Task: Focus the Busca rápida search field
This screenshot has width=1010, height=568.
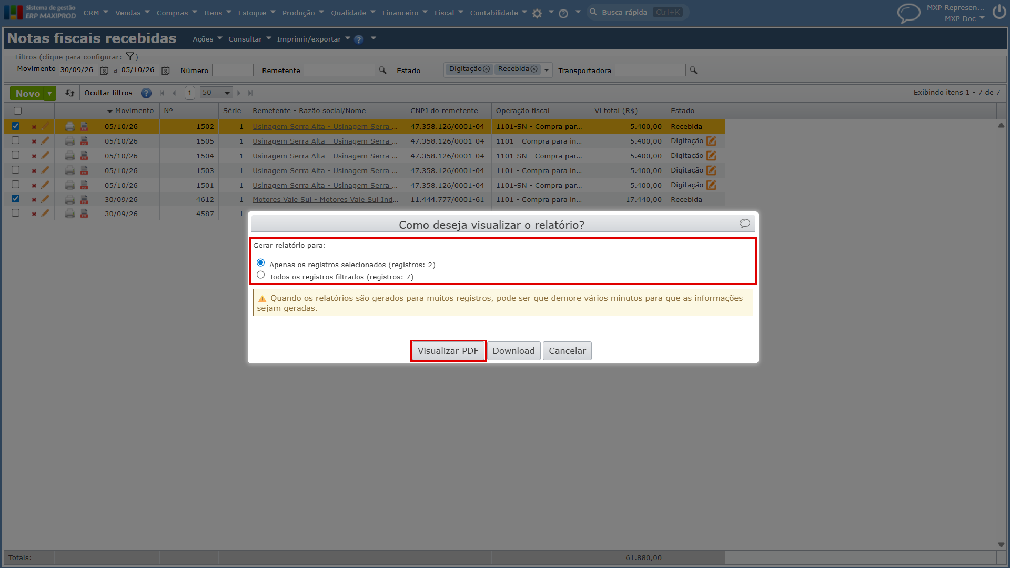Action: 637,12
